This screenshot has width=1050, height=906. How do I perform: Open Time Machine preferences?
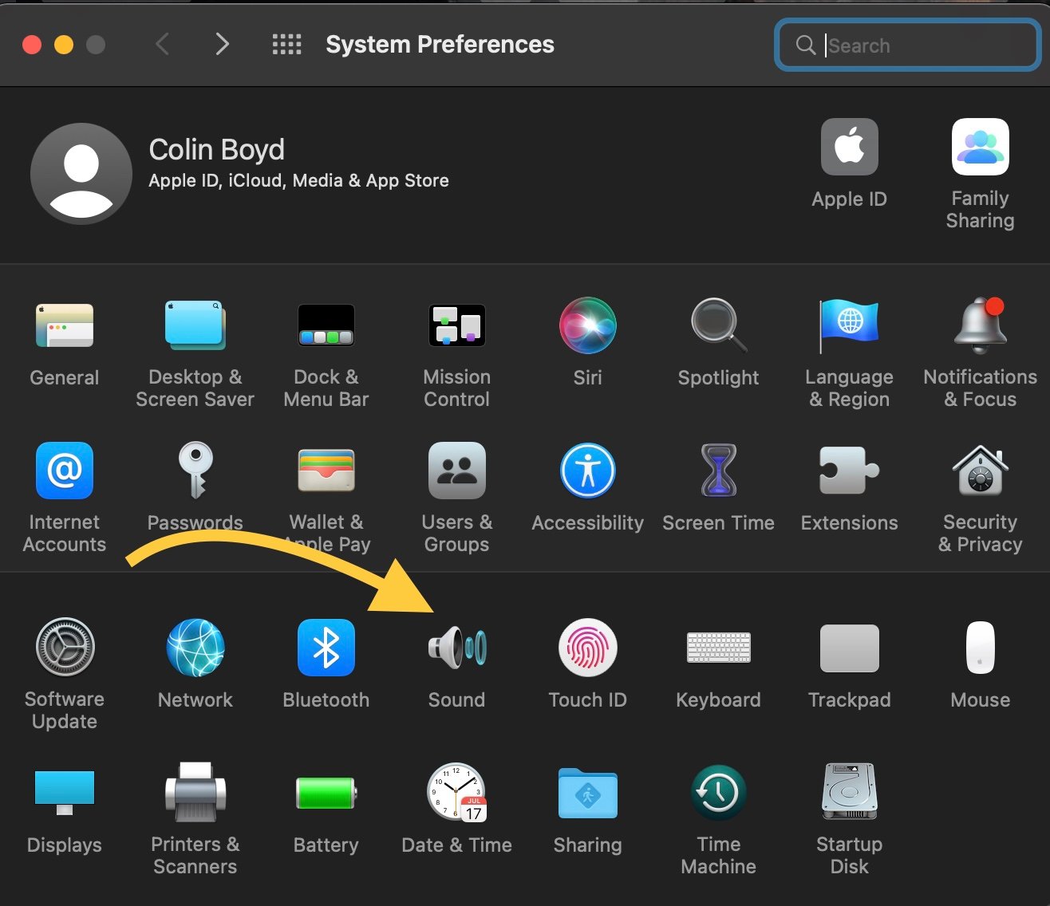pos(719,793)
